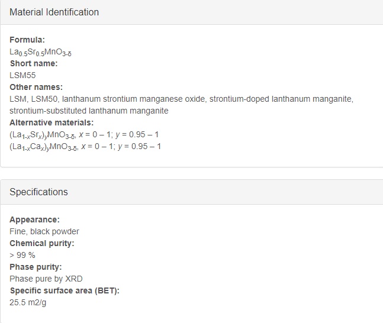
Task: Click the Other names label
Action: coord(36,87)
